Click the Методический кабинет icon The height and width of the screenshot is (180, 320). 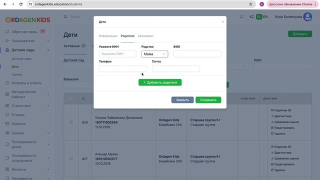(7, 94)
